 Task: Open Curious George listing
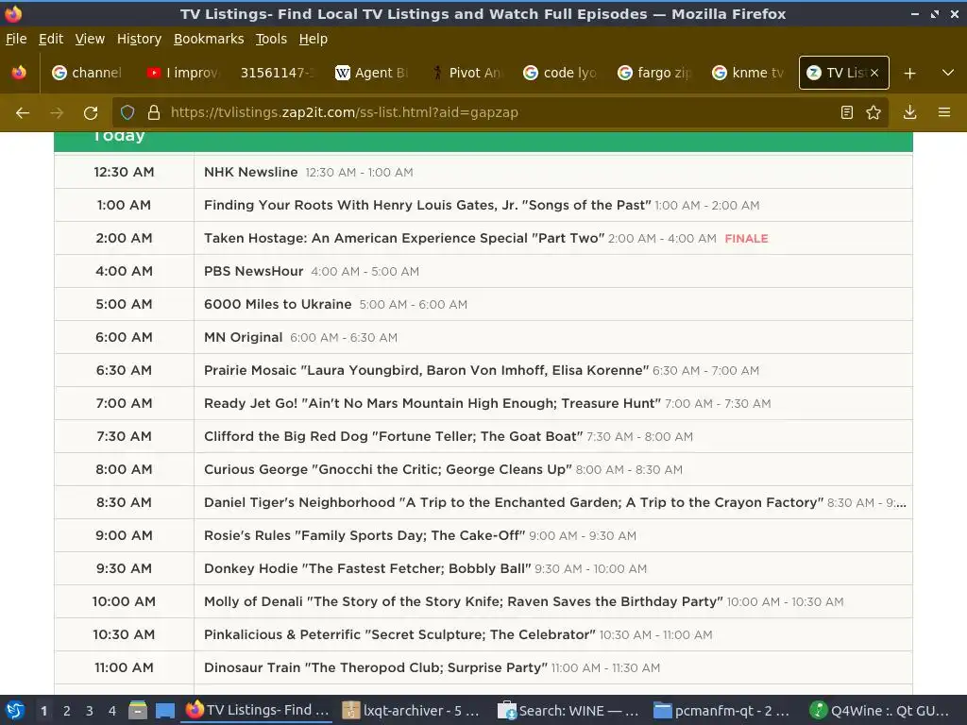pyautogui.click(x=388, y=469)
